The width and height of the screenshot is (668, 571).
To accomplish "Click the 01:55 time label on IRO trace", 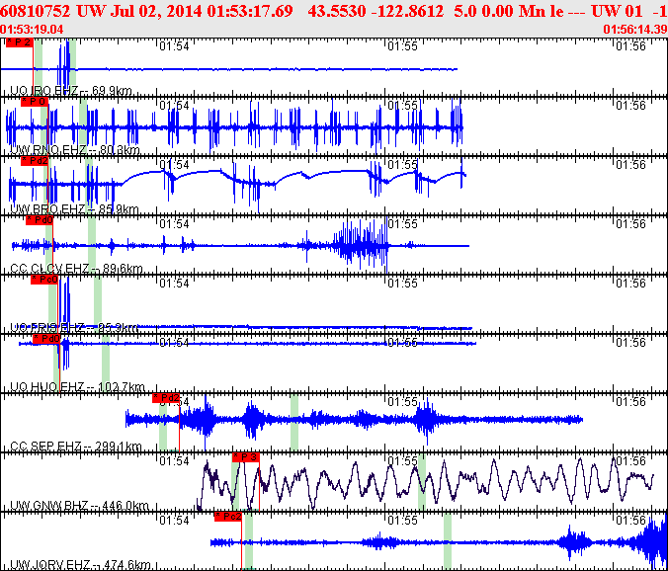I will click(x=402, y=45).
